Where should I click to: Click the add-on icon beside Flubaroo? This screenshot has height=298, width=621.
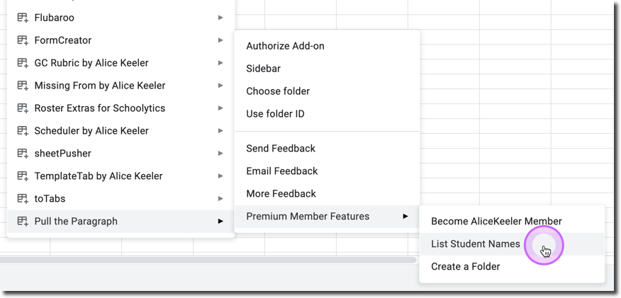(x=23, y=18)
